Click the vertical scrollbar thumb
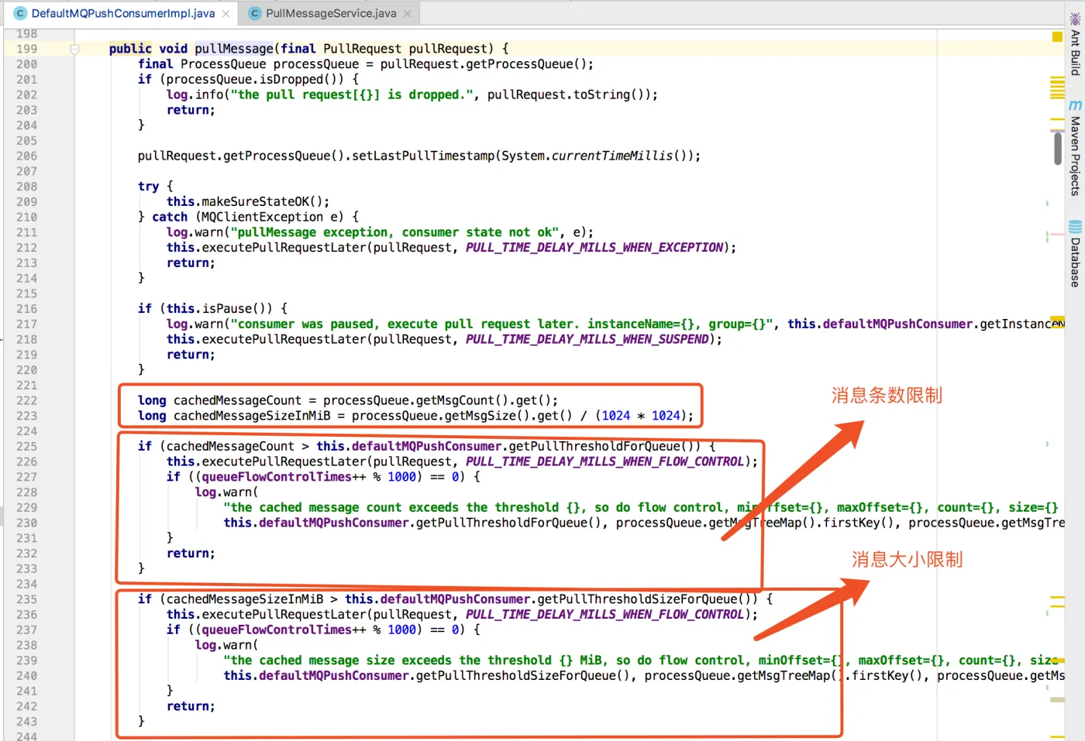 pyautogui.click(x=1058, y=148)
